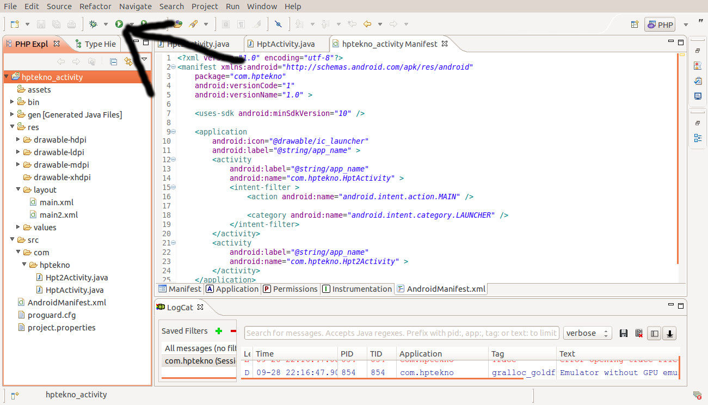Open the verbose log level dropdown
The width and height of the screenshot is (708, 405).
[x=588, y=333]
